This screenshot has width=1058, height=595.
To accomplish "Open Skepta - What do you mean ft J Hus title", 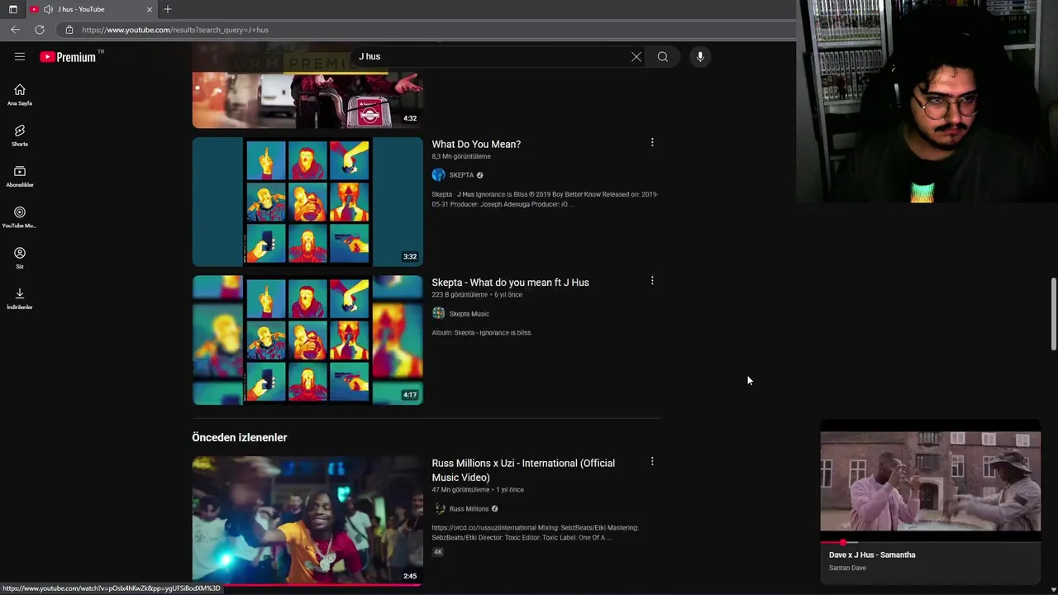I will tap(510, 282).
